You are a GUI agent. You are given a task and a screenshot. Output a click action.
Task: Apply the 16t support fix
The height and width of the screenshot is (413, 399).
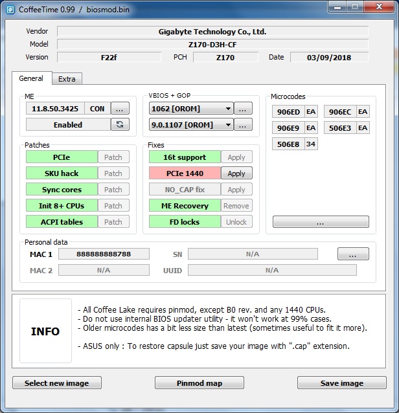(x=236, y=157)
